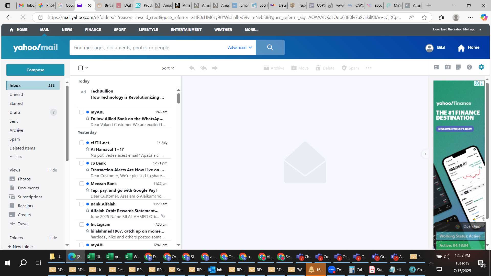Go to the Sport tab
Screen dimensions: 491x276
tap(120, 30)
